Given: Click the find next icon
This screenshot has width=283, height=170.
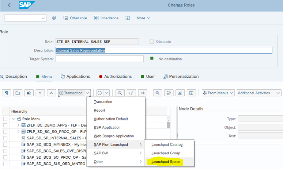Looking at the screenshot, I should [x=131, y=93].
